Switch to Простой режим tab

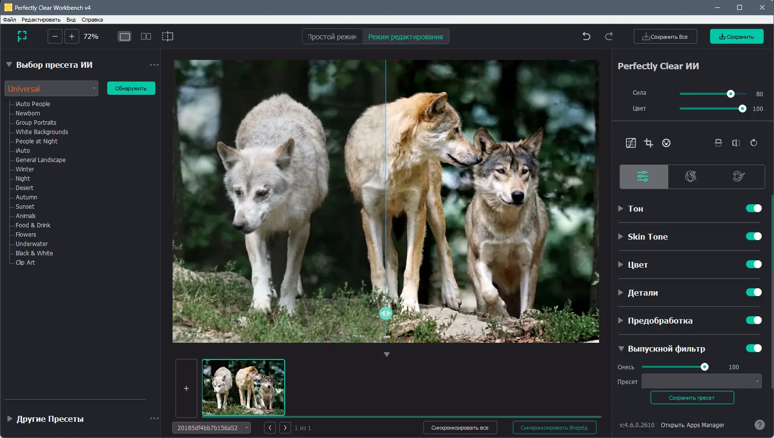(x=332, y=37)
